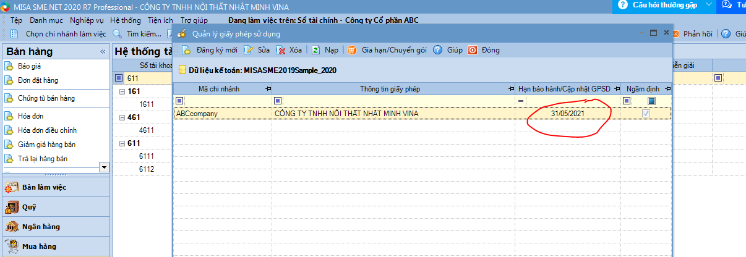The height and width of the screenshot is (257, 746).
Task: Switch to Quỹ module
Action: (x=55, y=207)
